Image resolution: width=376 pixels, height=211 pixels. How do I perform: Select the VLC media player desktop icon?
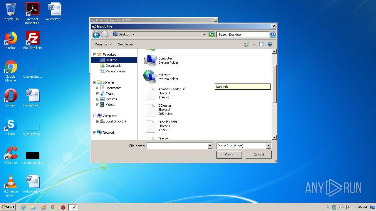tap(11, 186)
